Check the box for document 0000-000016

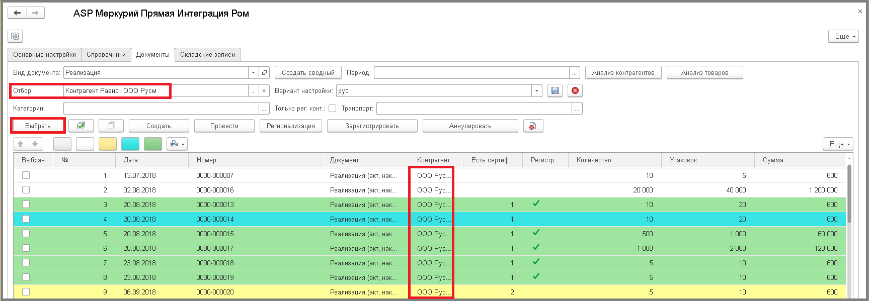[26, 190]
